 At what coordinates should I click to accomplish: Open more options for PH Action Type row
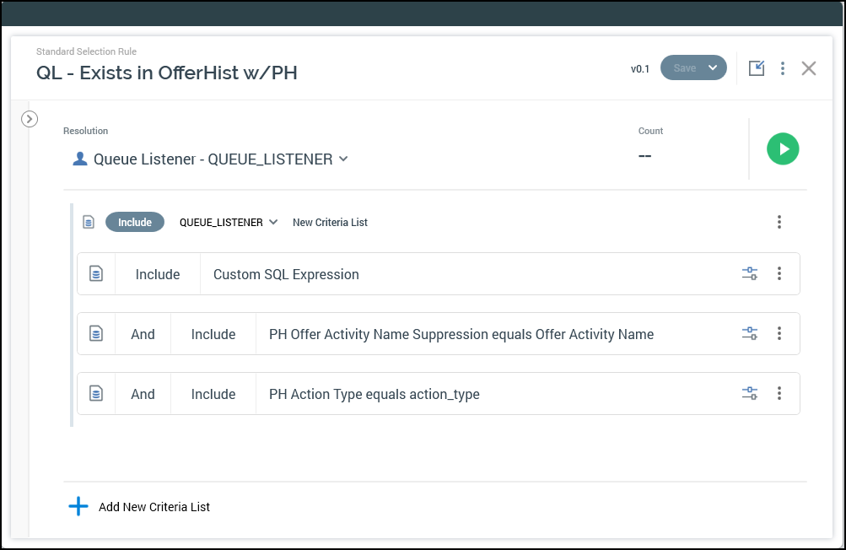[779, 393]
